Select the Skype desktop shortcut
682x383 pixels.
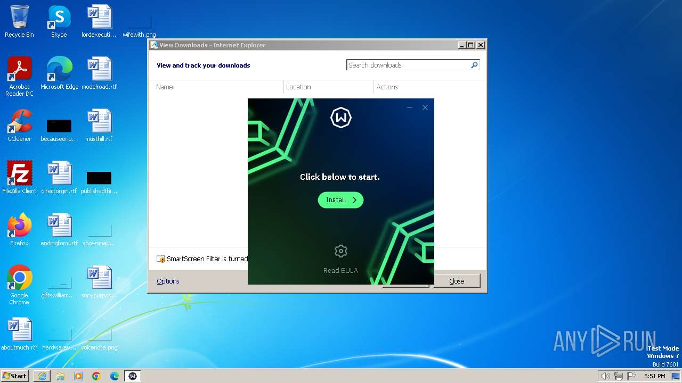coord(59,21)
